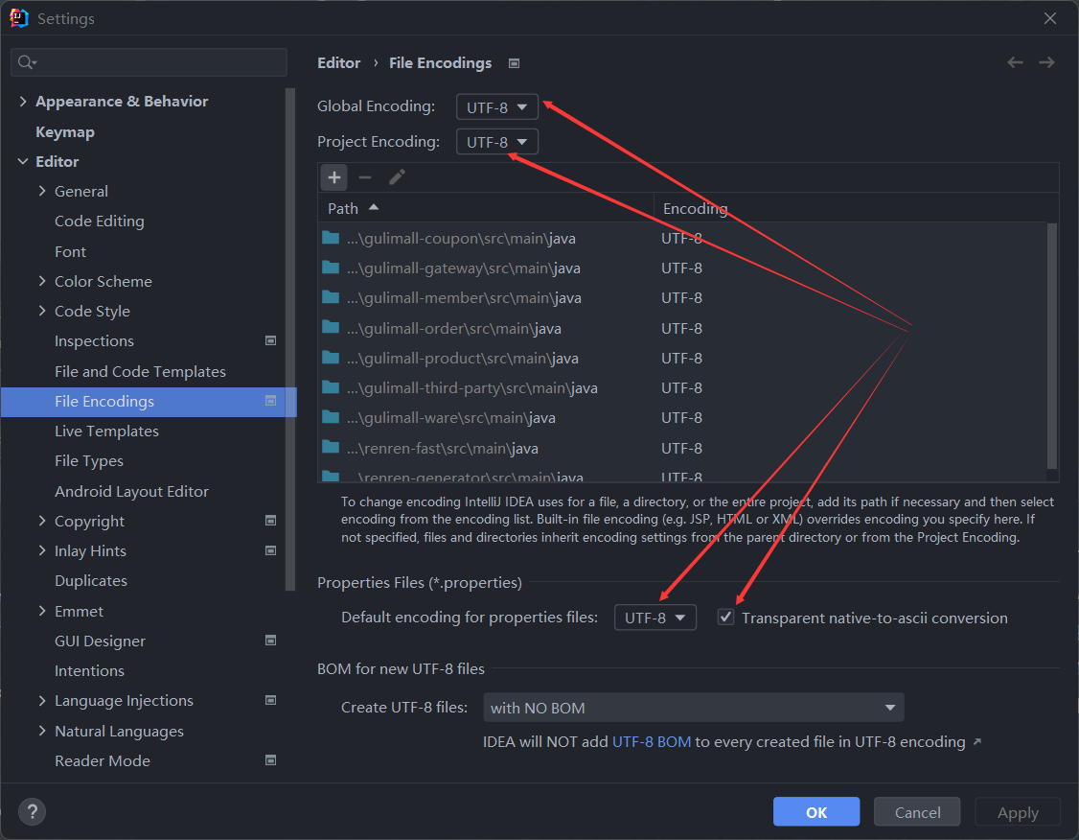1079x840 pixels.
Task: Open the Global Encoding dropdown
Action: (496, 107)
